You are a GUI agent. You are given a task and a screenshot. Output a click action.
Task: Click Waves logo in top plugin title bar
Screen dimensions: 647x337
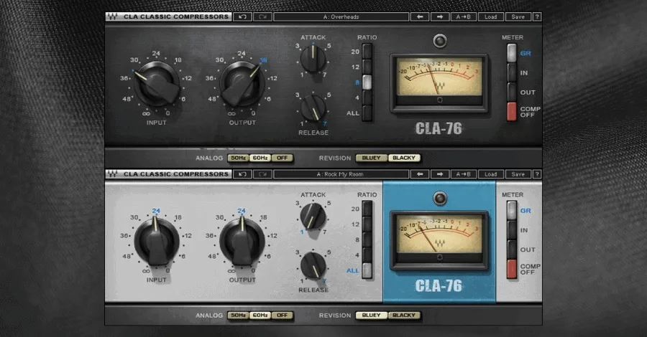click(113, 17)
